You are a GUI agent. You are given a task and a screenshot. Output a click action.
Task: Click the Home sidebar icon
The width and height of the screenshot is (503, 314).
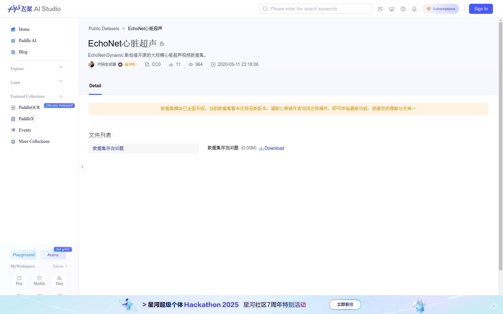13,30
